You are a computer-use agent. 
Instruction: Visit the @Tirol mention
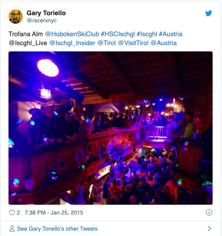point(106,43)
